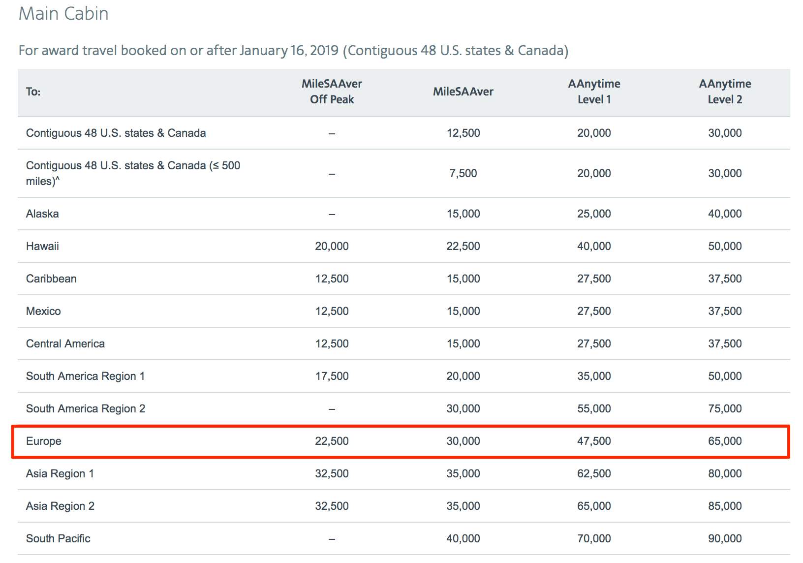Select the South Pacific row label

58,538
